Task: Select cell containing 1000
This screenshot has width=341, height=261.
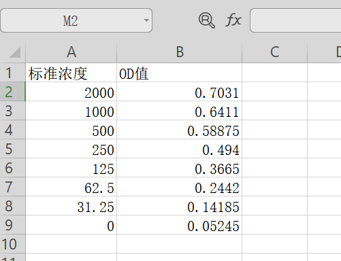Action: tap(71, 111)
